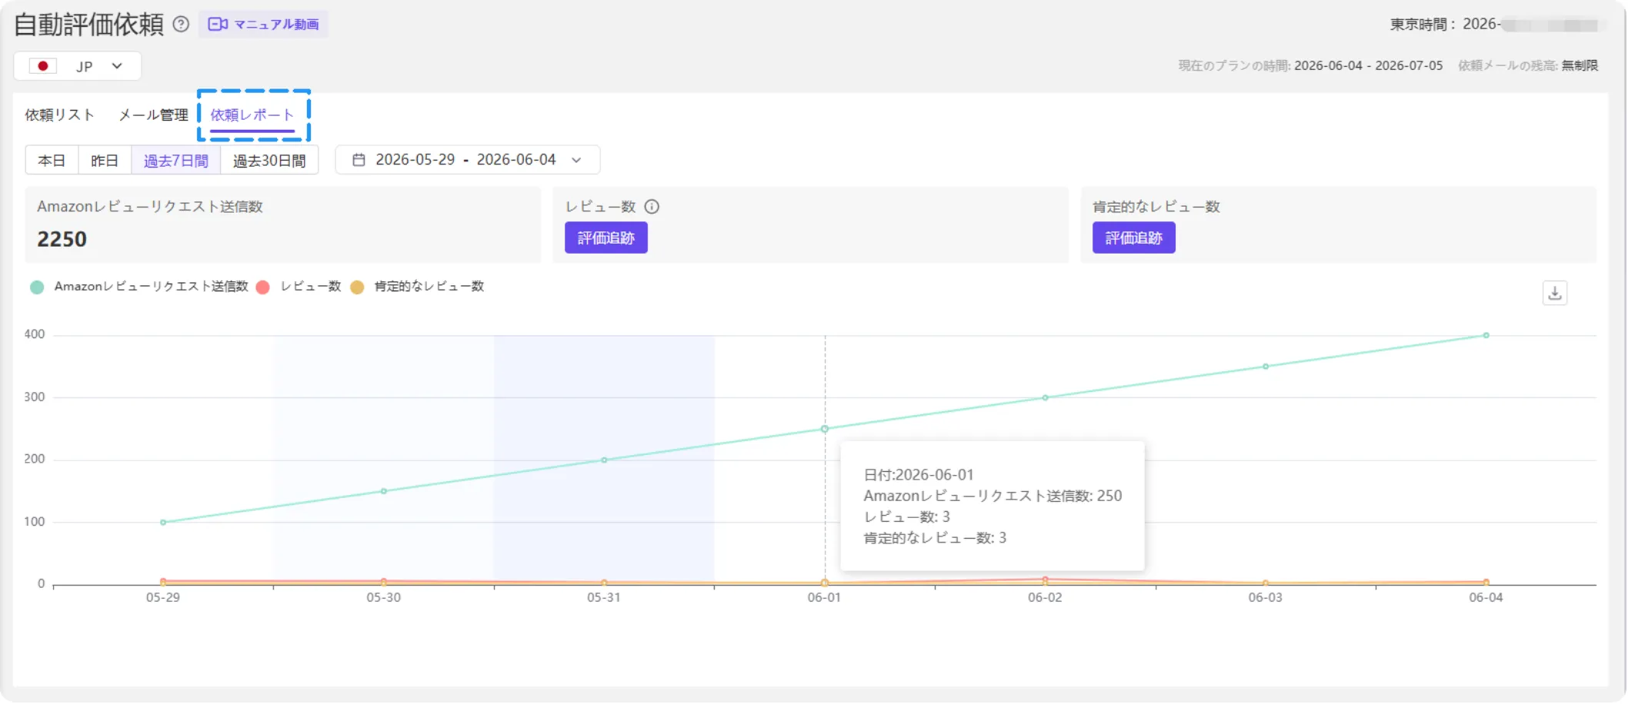Click the video camera icon in マニュアル動画

[x=218, y=25]
